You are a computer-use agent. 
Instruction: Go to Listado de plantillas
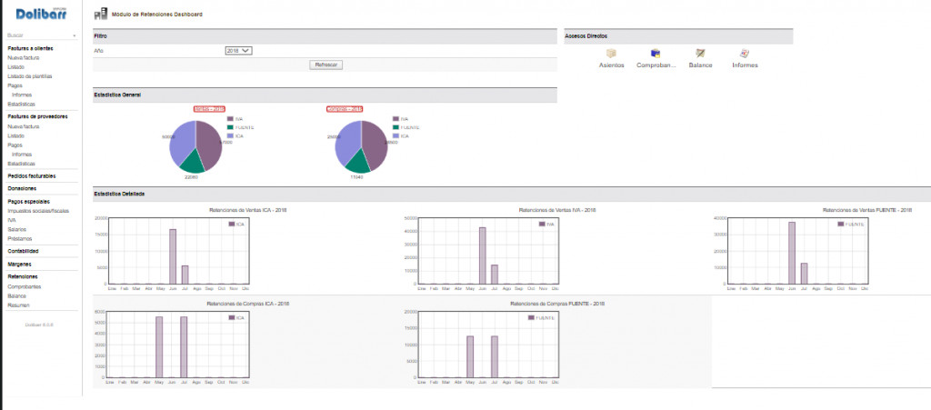[29, 76]
